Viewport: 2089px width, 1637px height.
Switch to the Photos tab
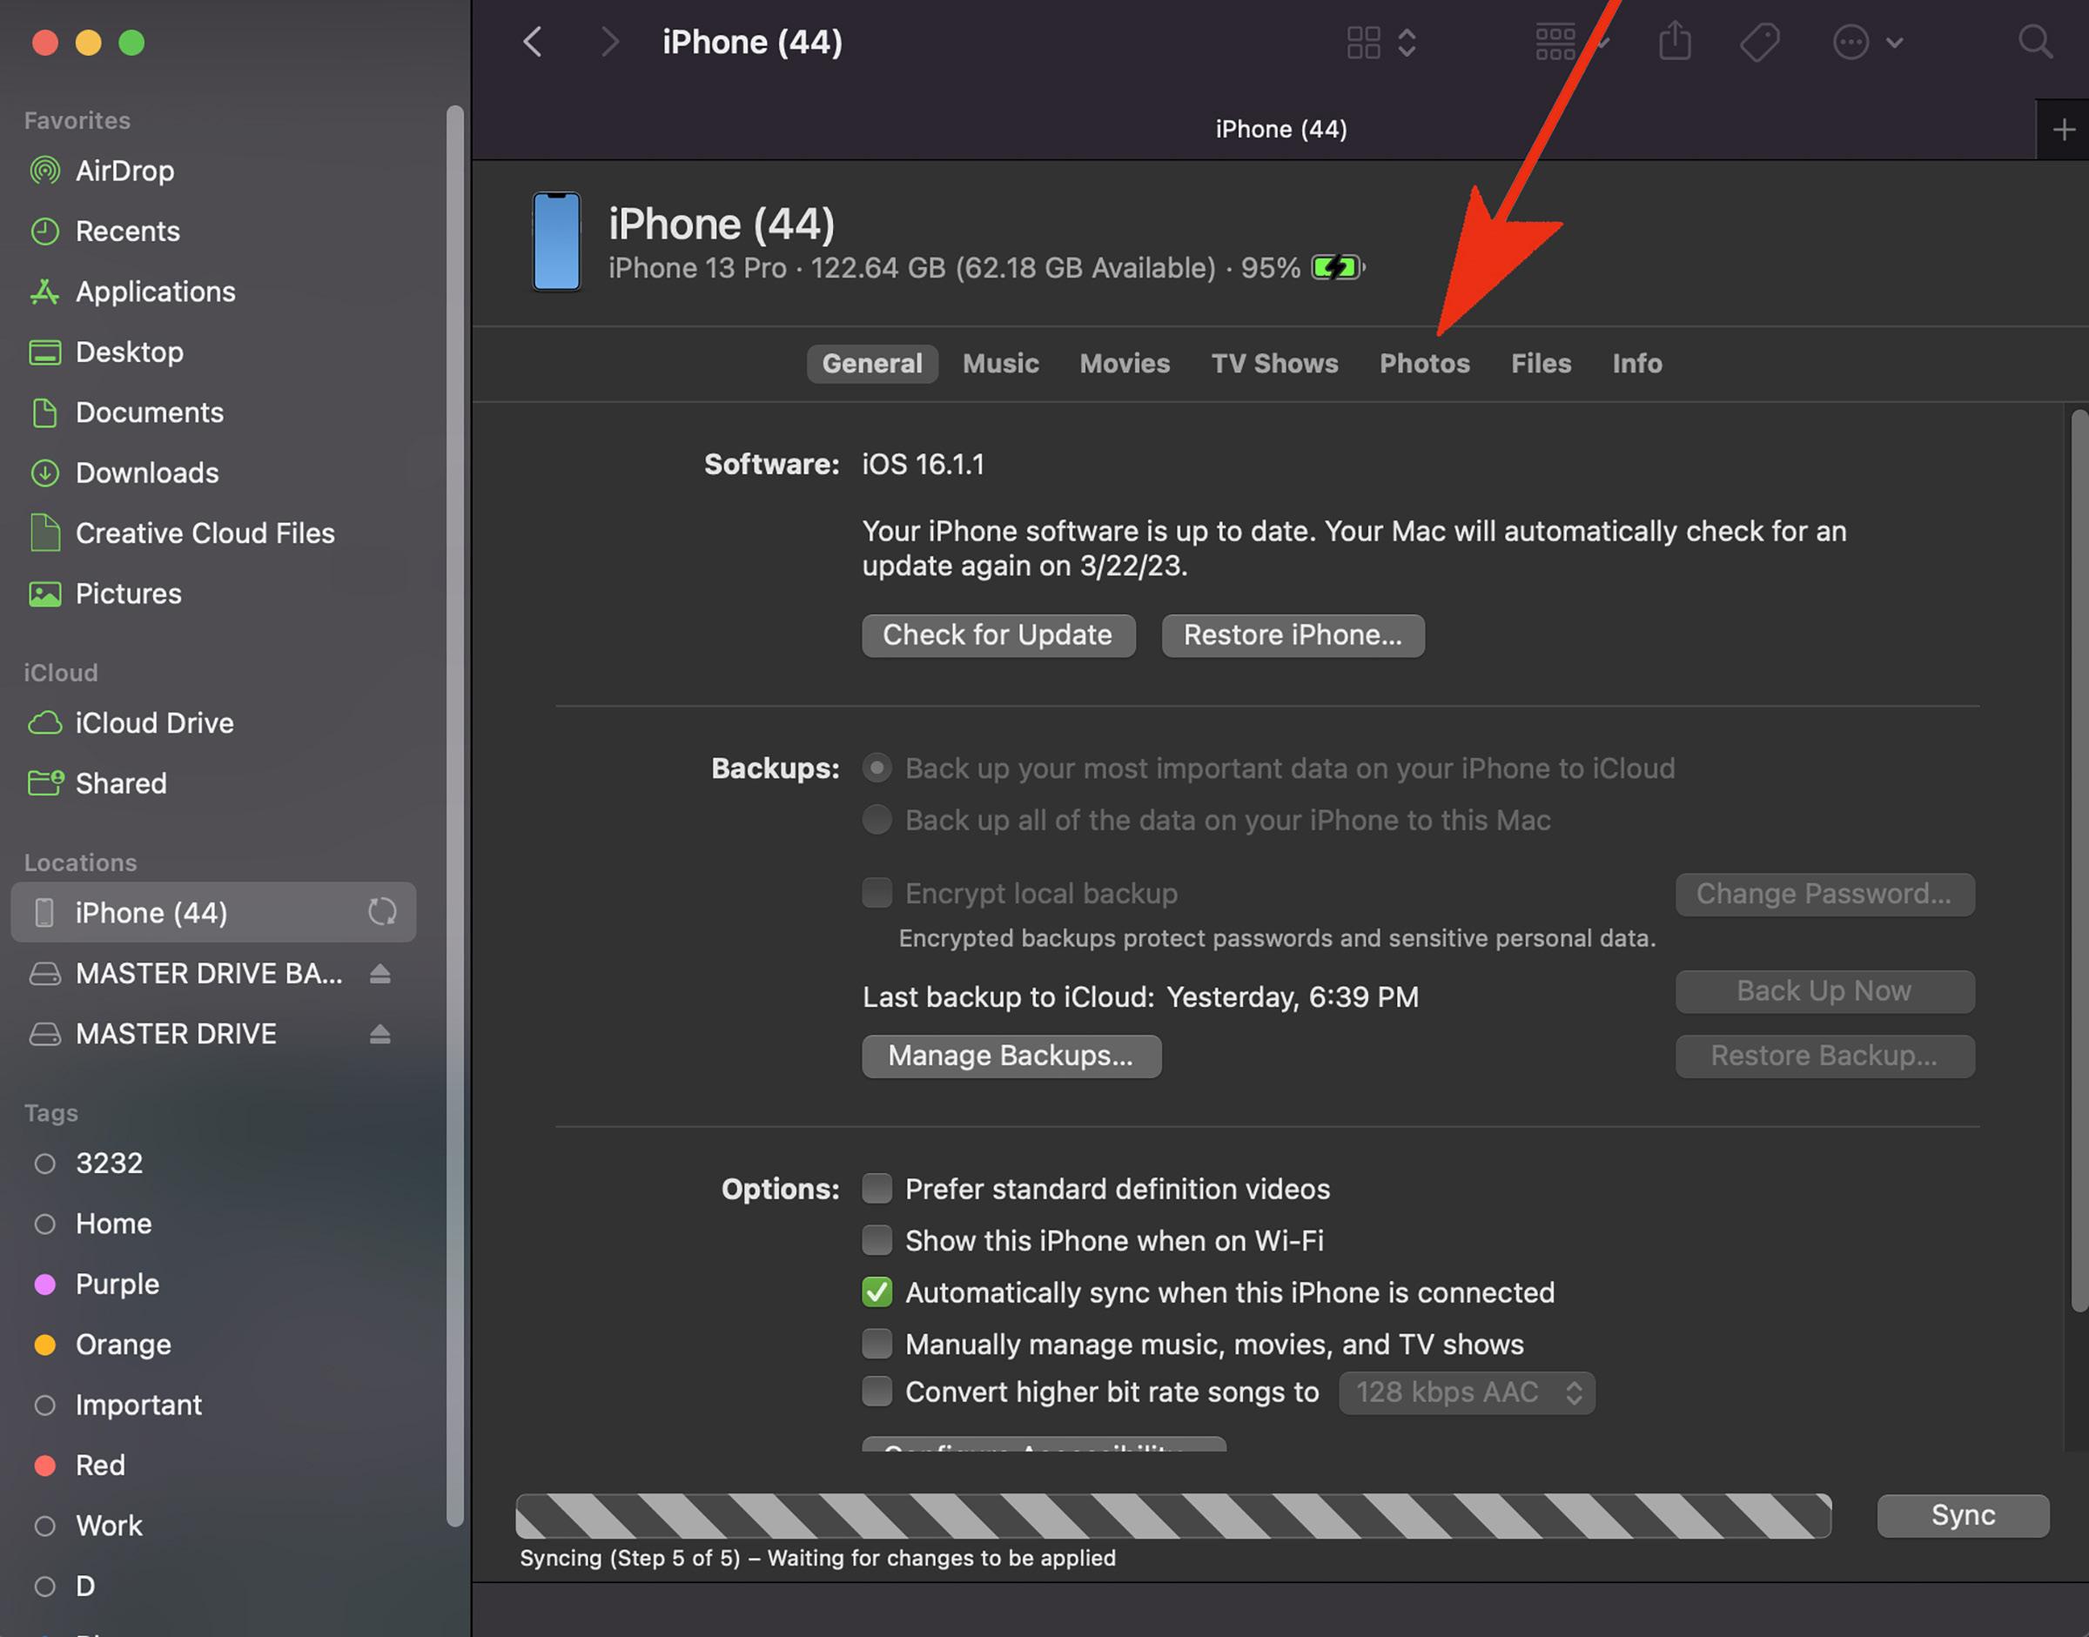tap(1424, 363)
